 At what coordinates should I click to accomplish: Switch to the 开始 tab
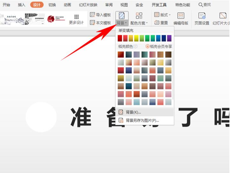pos(6,5)
